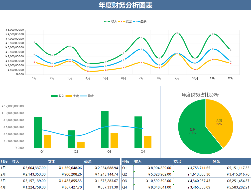Select the Q1 row label cell

127,168
